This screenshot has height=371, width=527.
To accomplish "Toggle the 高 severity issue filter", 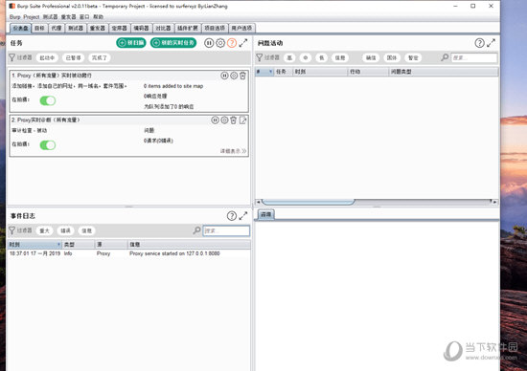I will click(289, 57).
